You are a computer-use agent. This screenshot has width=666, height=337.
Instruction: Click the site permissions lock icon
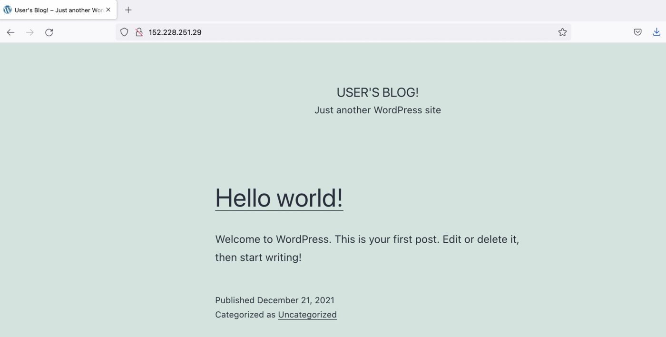click(138, 32)
